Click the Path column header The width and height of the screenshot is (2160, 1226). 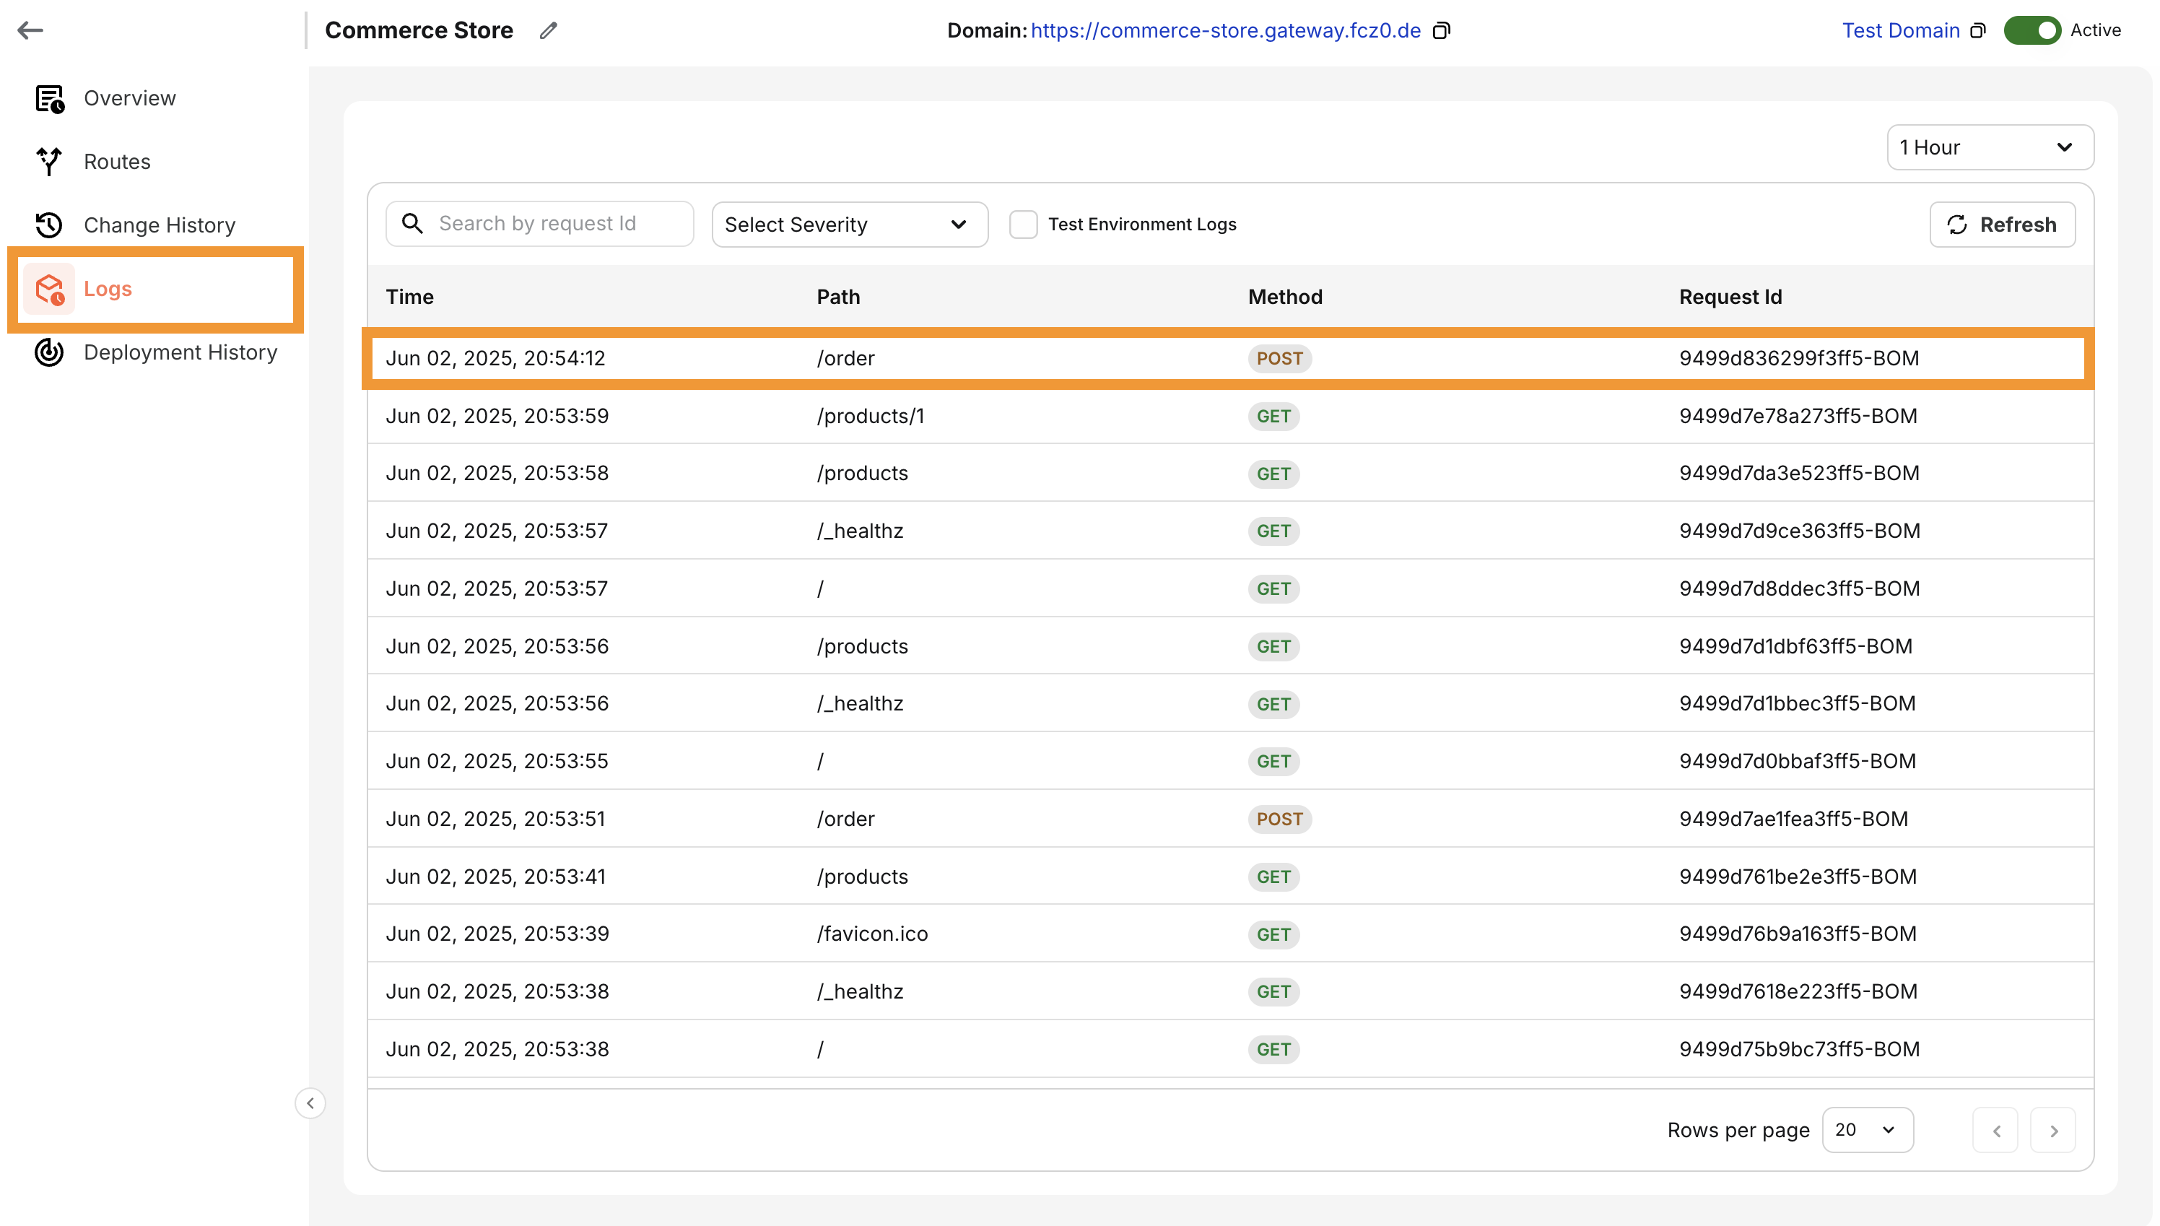click(837, 297)
